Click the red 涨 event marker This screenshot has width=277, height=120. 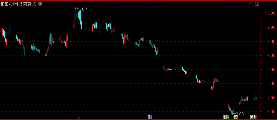255,117
